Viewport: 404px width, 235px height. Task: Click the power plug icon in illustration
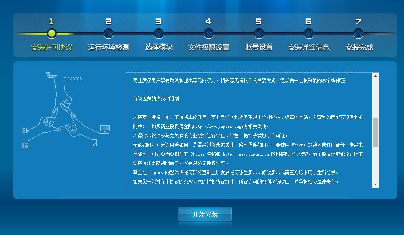pyautogui.click(x=25, y=131)
